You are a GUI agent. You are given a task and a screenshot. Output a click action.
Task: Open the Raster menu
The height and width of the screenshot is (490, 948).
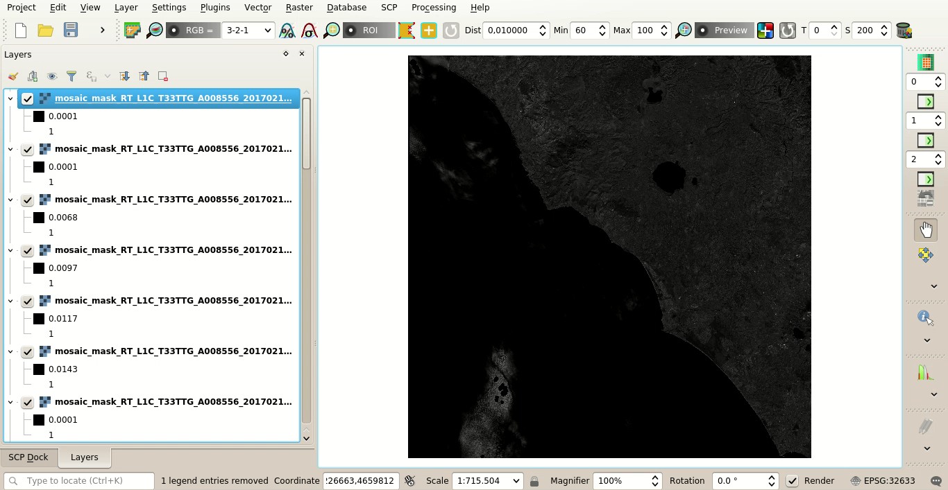point(299,7)
